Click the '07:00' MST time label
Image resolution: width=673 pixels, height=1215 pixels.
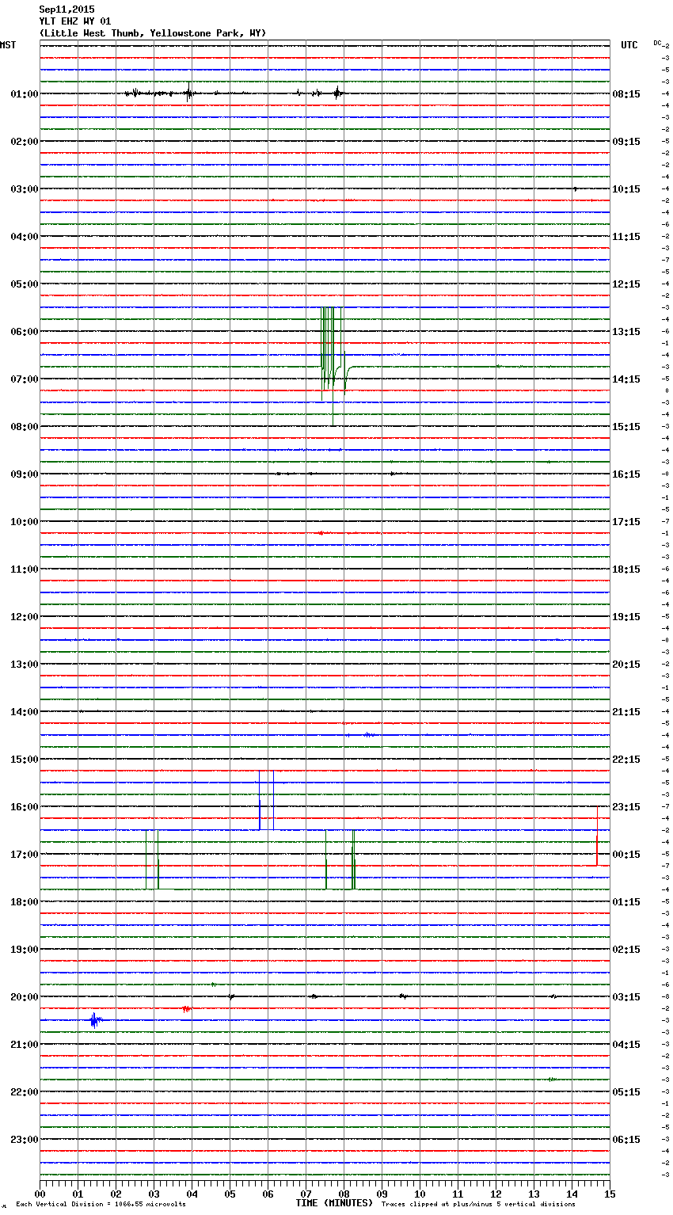click(x=25, y=379)
